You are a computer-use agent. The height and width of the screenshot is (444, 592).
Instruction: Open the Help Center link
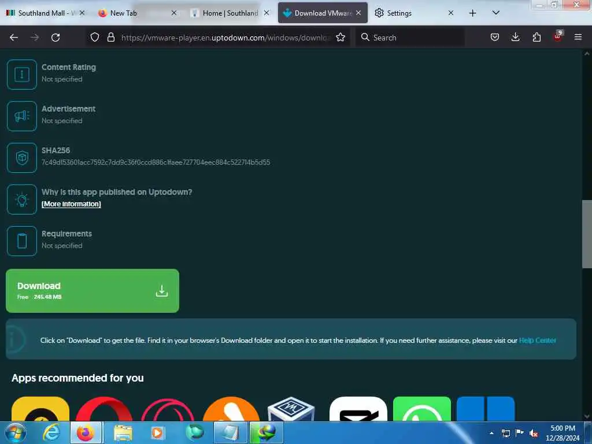click(x=537, y=340)
